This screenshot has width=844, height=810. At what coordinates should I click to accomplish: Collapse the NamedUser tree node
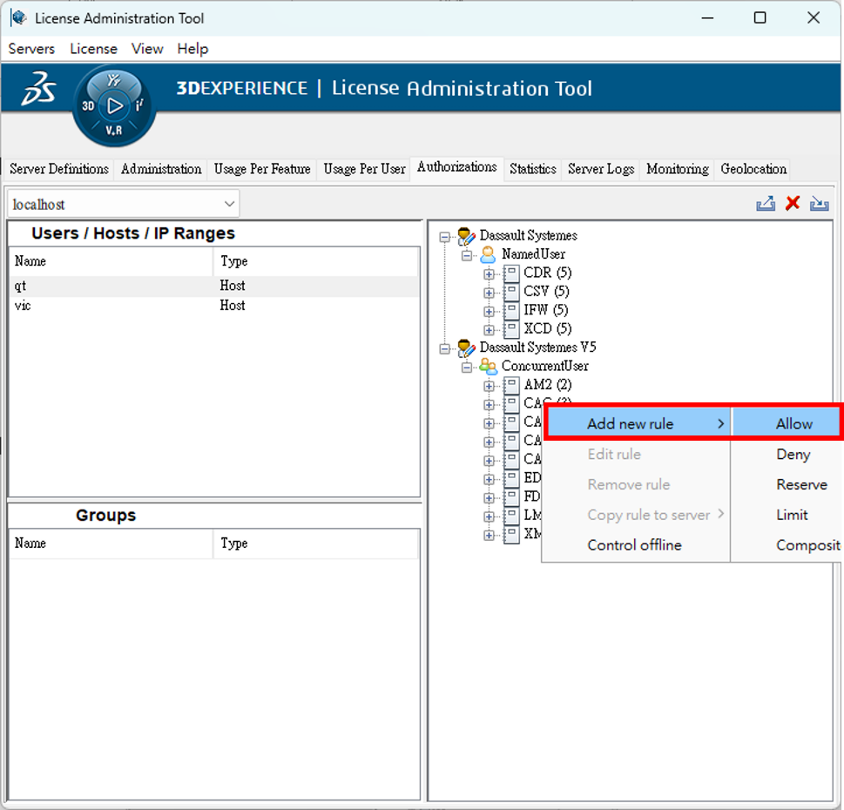[x=467, y=255]
